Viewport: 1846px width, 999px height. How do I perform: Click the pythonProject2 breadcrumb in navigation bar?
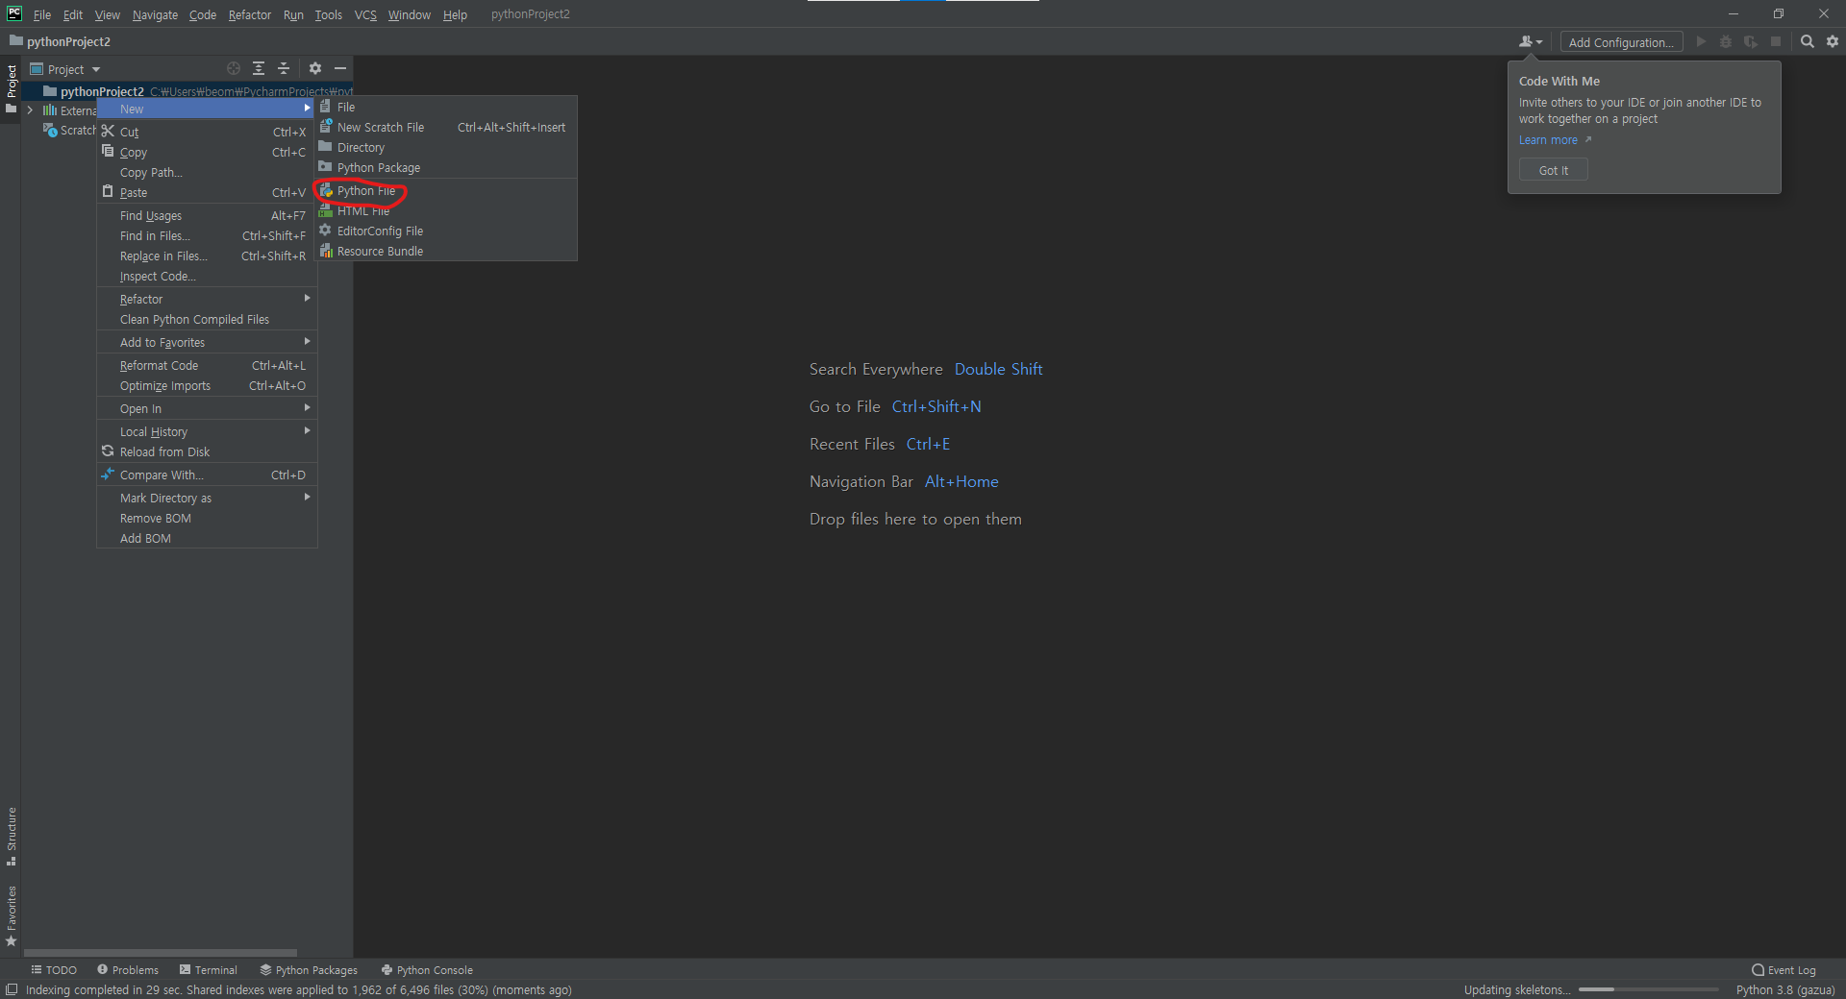[x=60, y=41]
